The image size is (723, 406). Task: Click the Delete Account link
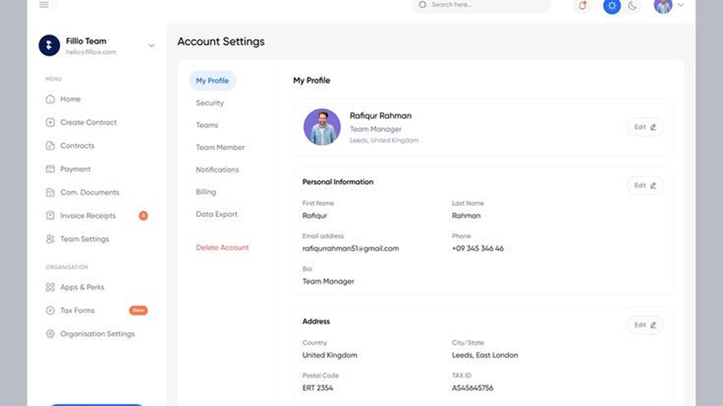coord(222,247)
